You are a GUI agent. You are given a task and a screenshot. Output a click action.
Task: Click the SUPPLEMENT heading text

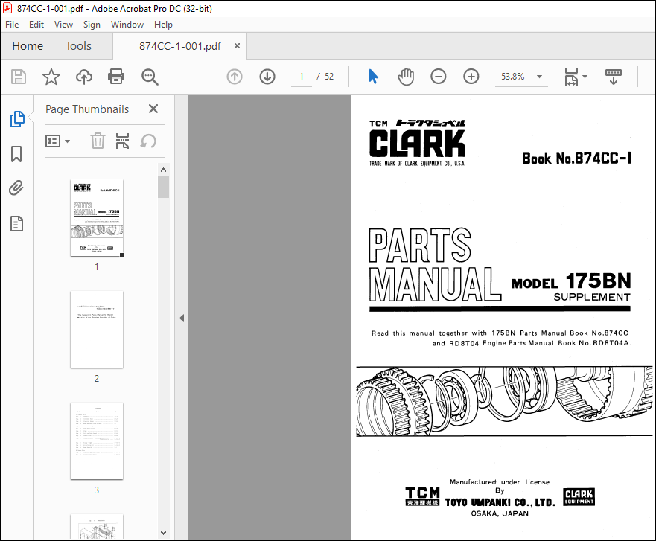point(591,297)
